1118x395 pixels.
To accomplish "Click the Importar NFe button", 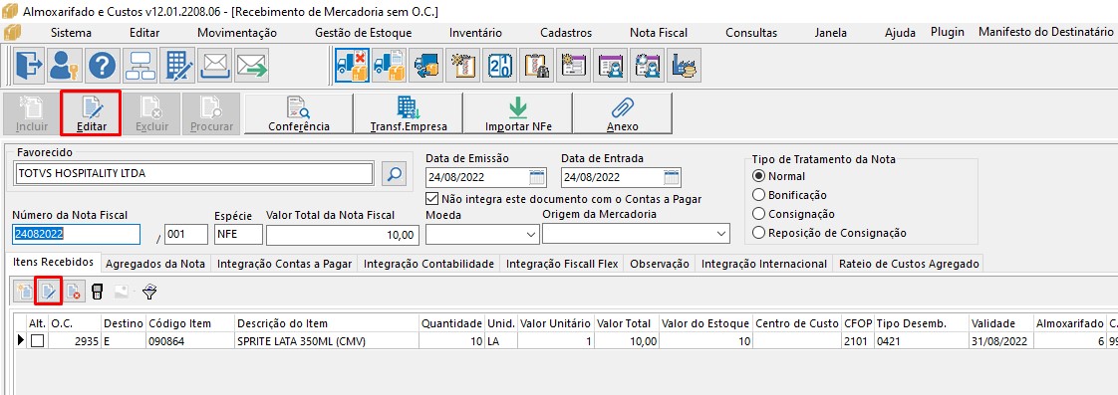I will [518, 113].
